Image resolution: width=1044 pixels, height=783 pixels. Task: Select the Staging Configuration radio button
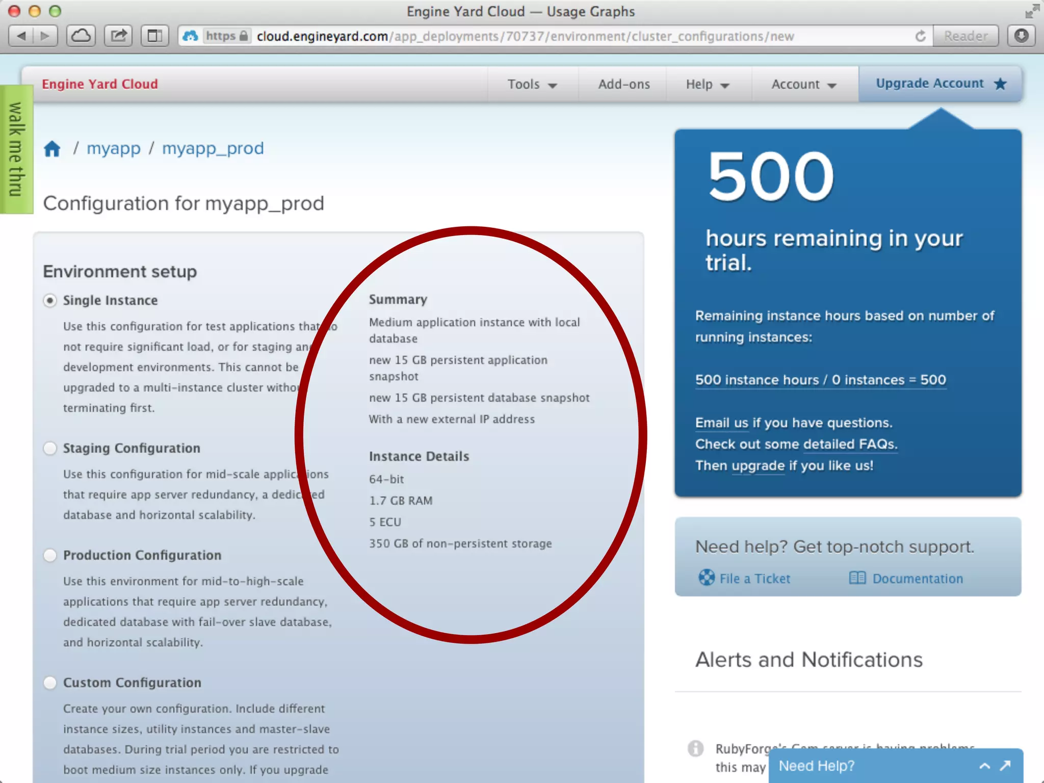point(50,448)
